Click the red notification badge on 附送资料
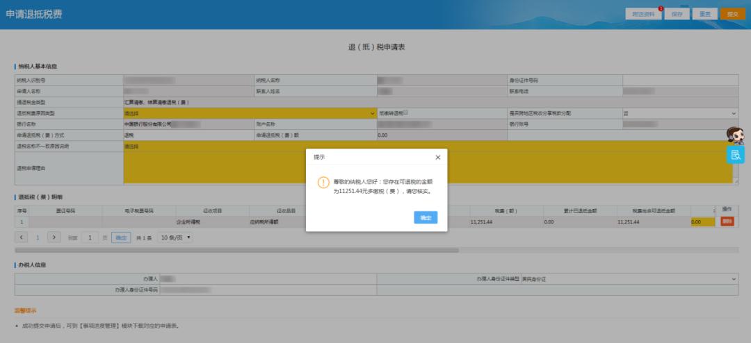This screenshot has height=343, width=751. point(661,8)
